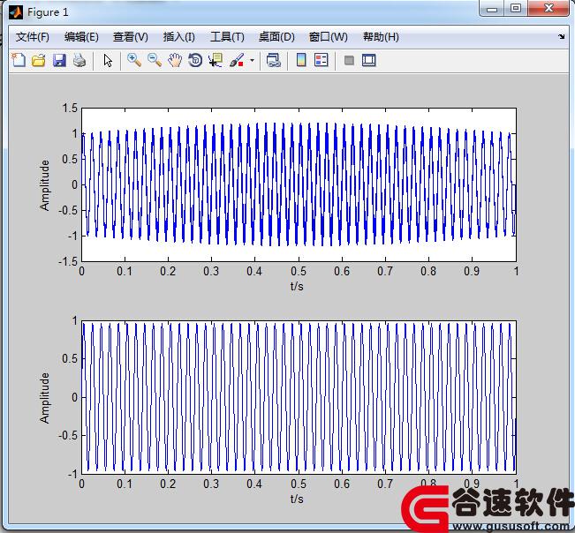Click the MATLAB icon in title bar
Image resolution: width=575 pixels, height=533 pixels.
click(x=16, y=12)
